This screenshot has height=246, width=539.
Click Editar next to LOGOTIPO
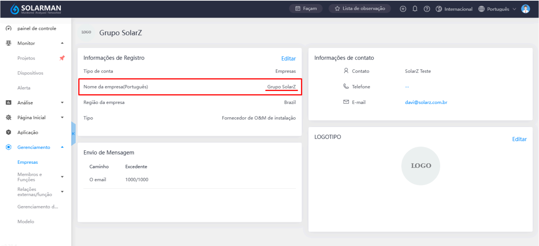point(519,139)
